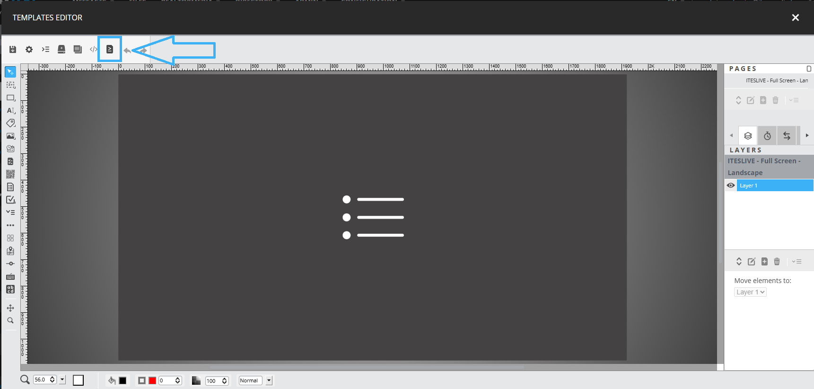Switch to the Layers tab
This screenshot has height=389, width=814.
click(748, 136)
